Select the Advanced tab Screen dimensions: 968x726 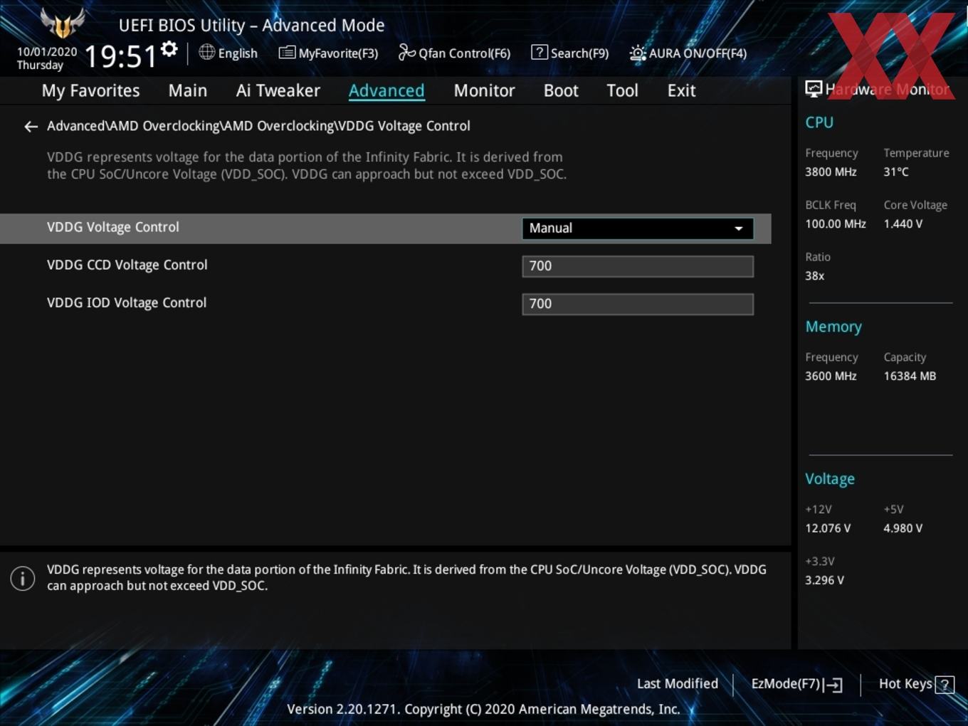(386, 90)
